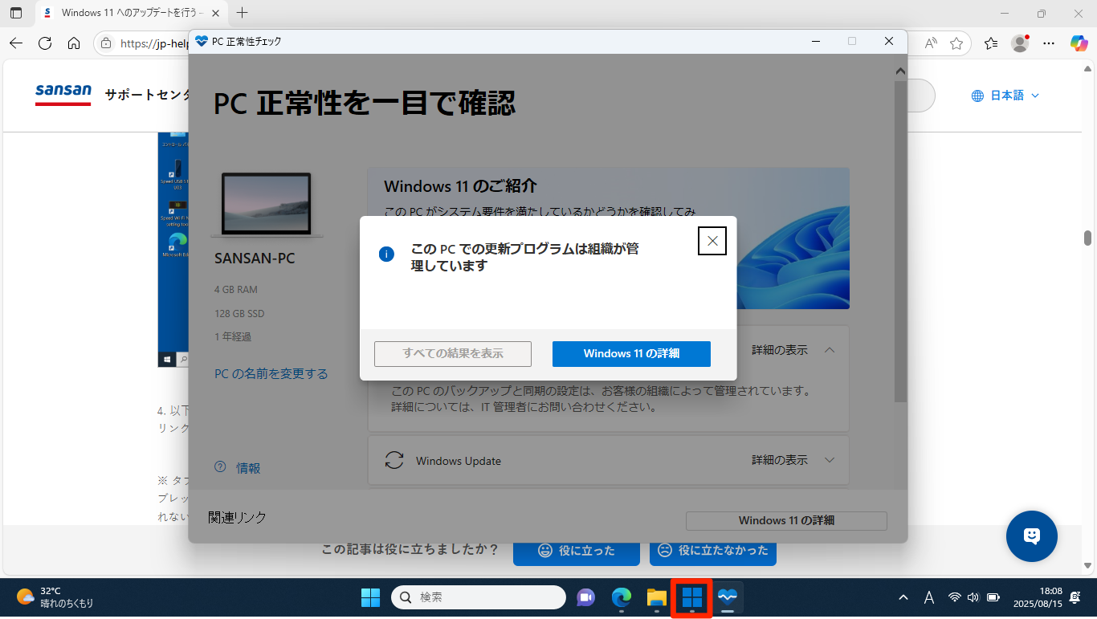
Task: Click the read aloud icon in Edge
Action: click(931, 43)
